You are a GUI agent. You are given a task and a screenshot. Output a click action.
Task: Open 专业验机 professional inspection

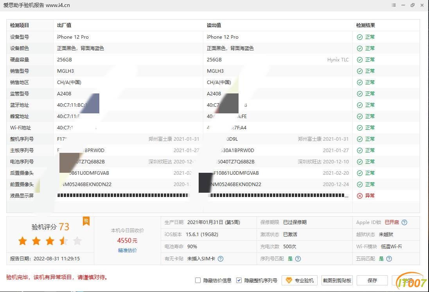(300, 280)
